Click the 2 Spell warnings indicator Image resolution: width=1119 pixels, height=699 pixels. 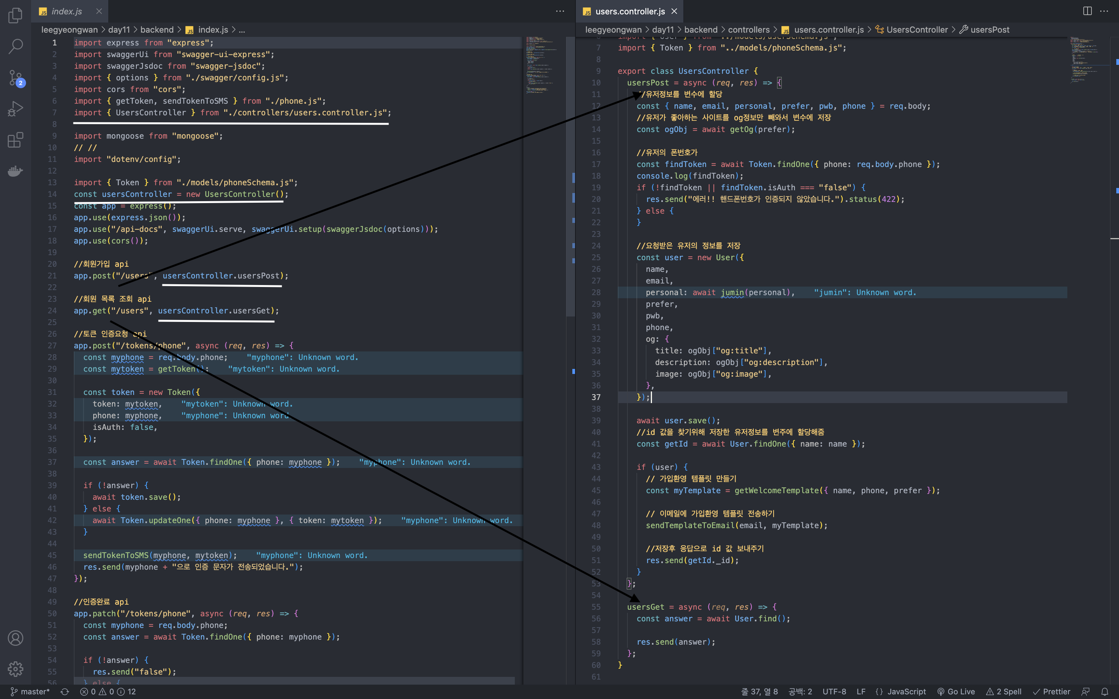1004,692
